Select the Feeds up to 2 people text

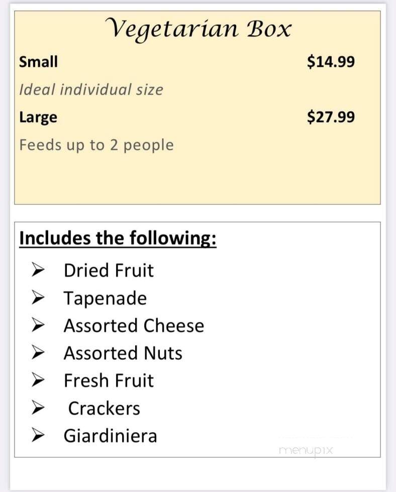tap(96, 145)
